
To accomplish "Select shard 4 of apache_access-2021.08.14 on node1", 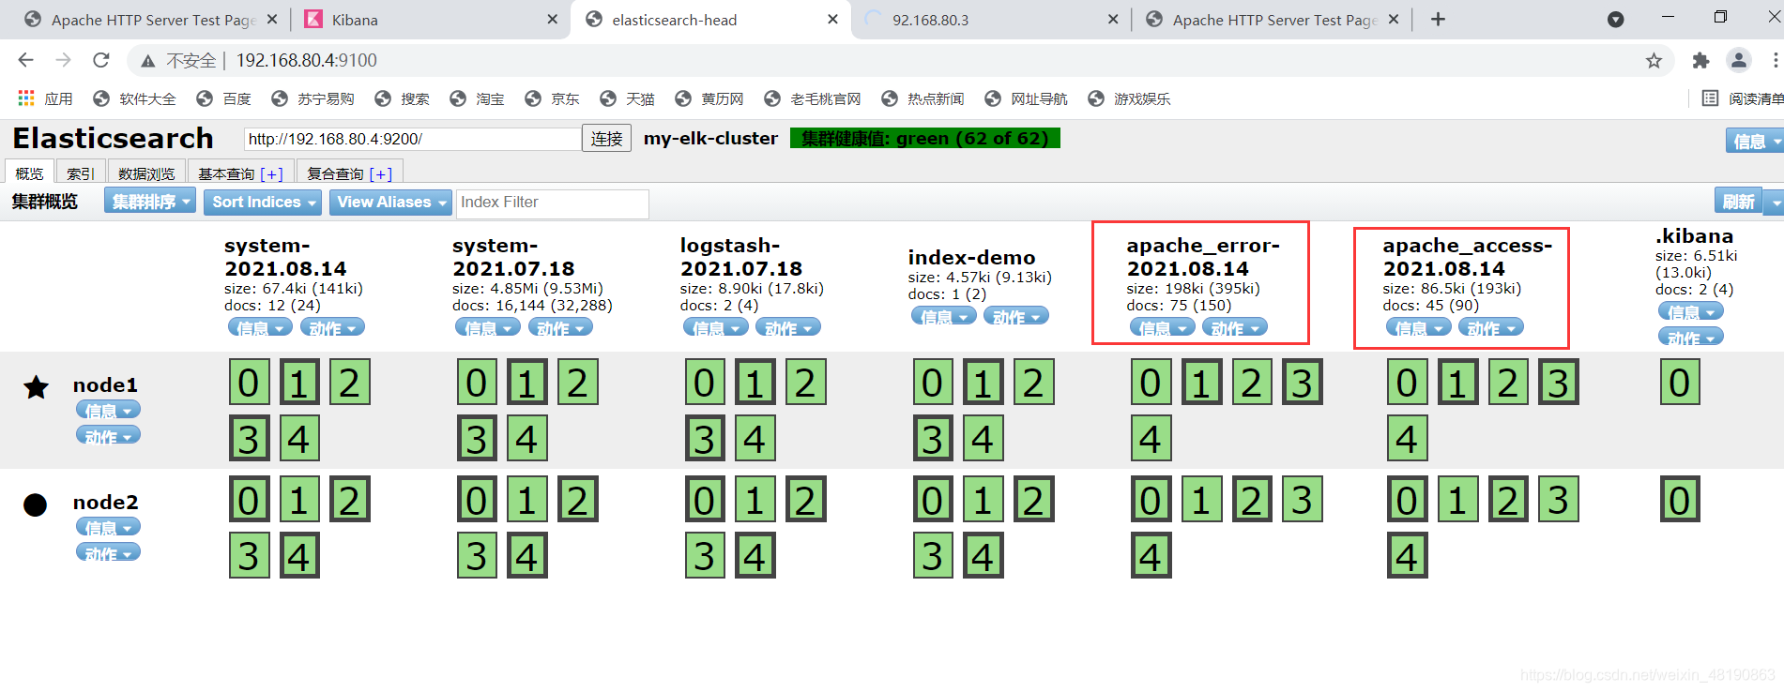I will pyautogui.click(x=1407, y=438).
